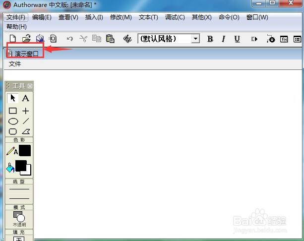Select the Ellipse drawing tool

tap(13, 121)
